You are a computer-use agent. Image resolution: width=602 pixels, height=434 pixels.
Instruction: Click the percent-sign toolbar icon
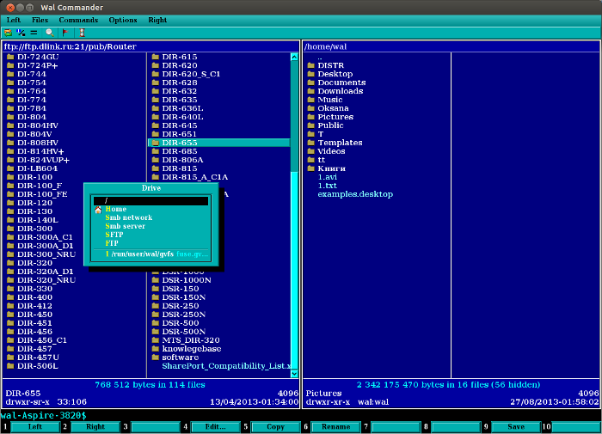click(x=20, y=32)
